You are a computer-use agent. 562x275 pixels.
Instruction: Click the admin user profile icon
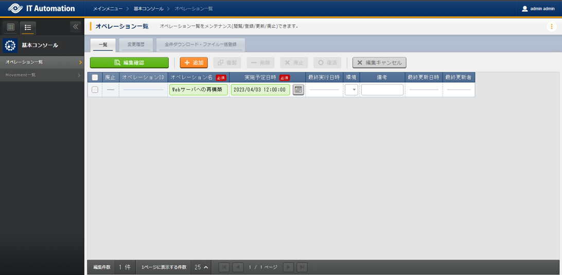[524, 9]
